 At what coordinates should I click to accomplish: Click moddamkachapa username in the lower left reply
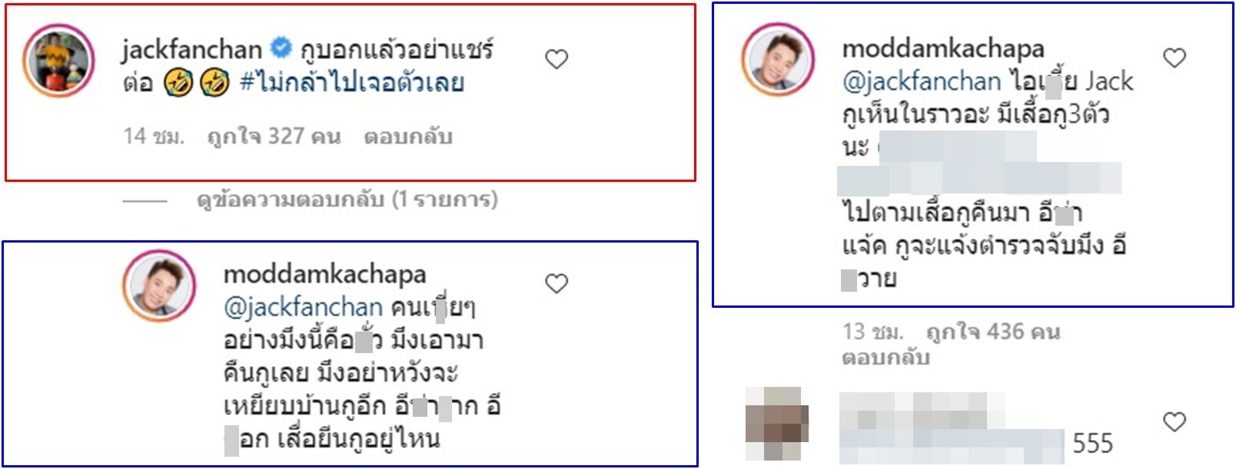(x=324, y=275)
